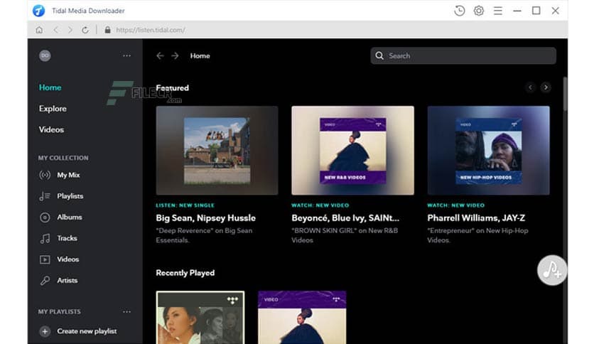
Task: Open account options three-dot menu
Action: coord(126,55)
